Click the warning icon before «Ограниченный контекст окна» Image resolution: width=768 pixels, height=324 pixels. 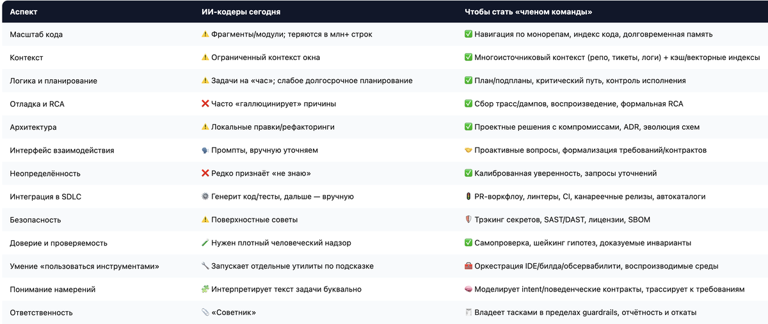click(x=205, y=58)
